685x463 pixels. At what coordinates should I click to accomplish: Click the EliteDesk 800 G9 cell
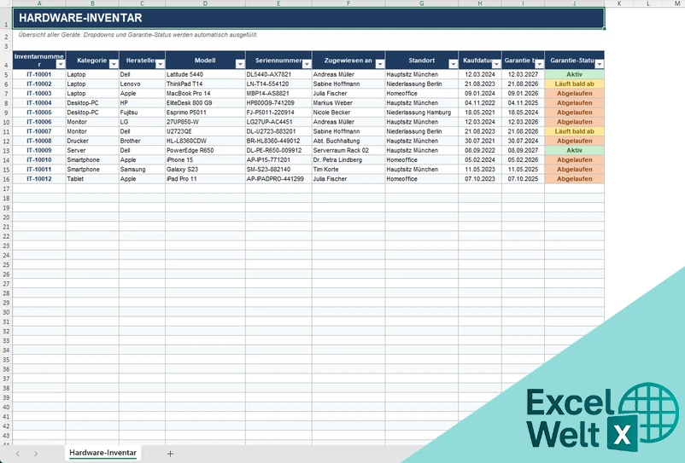(x=205, y=103)
